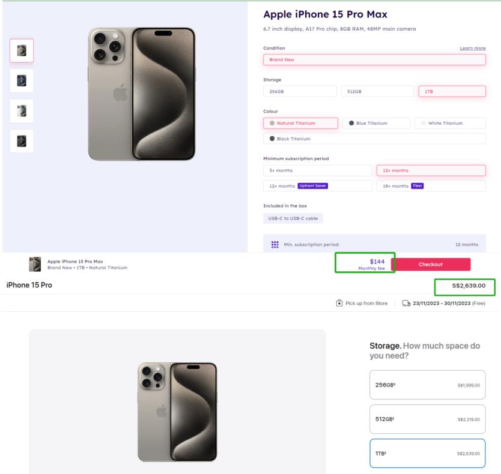Select the 3+ months subscription period
This screenshot has width=501, height=474.
click(317, 170)
